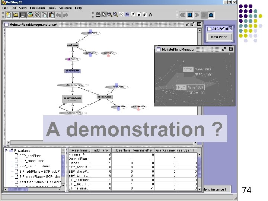Open the Tools menu
Screen dimensions: 268x201
click(52, 8)
